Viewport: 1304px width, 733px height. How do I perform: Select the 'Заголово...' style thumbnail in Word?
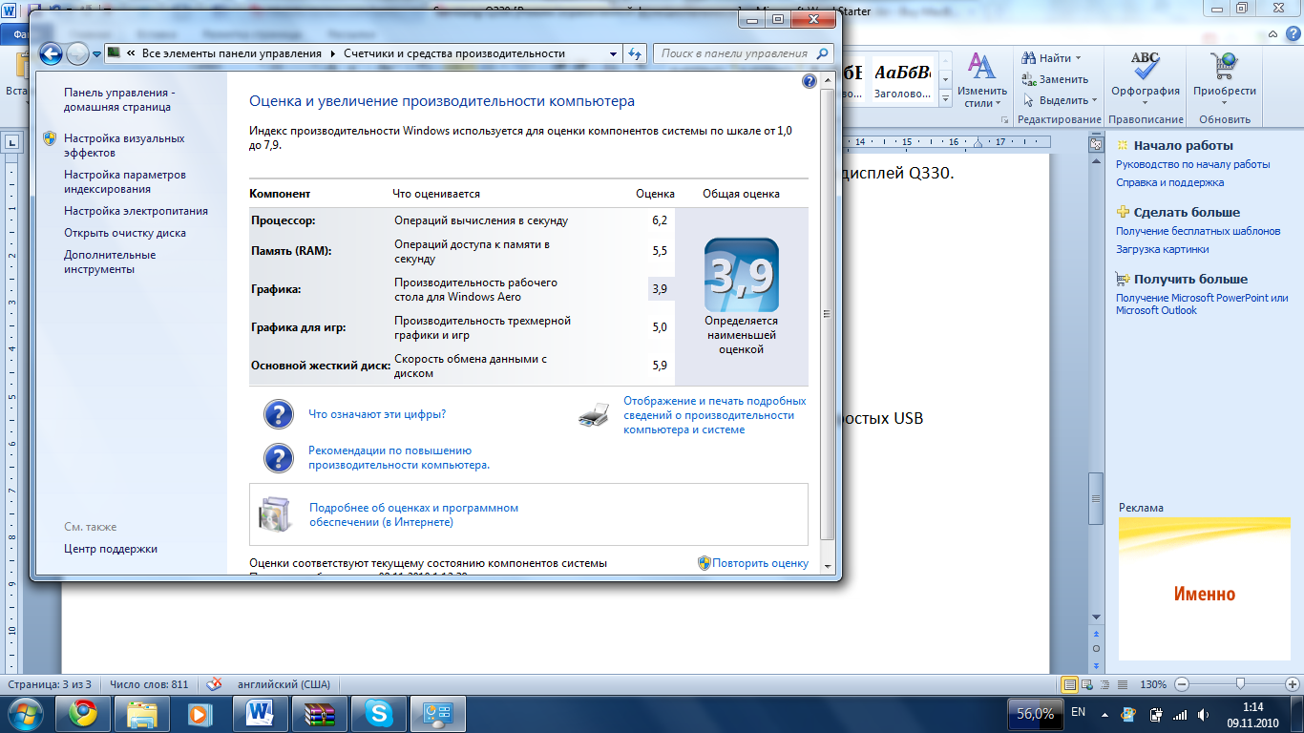[x=902, y=81]
